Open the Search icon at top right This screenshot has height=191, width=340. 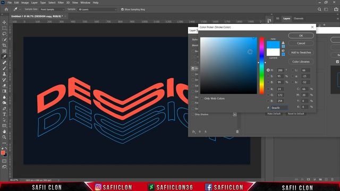[319, 10]
